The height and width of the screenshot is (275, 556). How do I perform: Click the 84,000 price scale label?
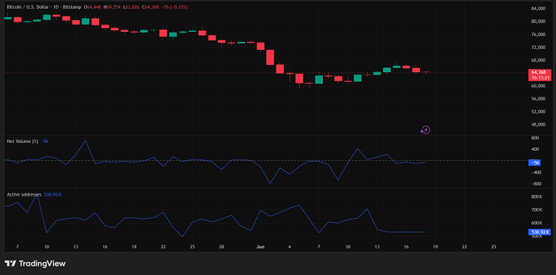pyautogui.click(x=539, y=9)
